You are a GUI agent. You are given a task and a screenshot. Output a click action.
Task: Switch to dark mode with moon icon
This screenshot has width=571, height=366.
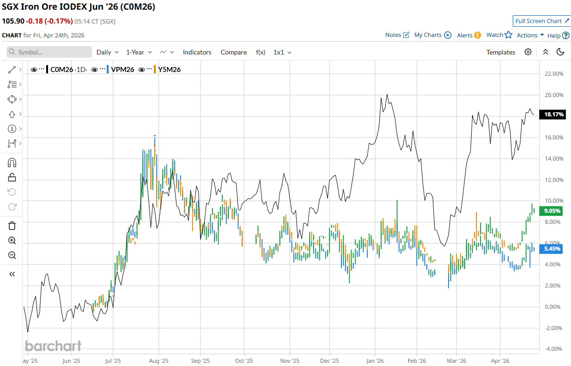[x=560, y=52]
